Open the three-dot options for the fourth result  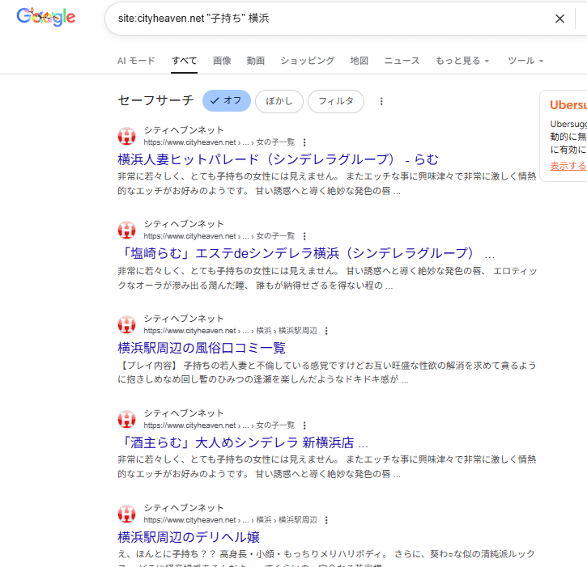tap(304, 425)
